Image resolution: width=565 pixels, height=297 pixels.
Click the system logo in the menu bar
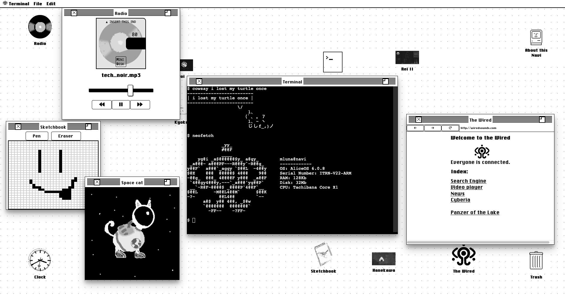click(x=5, y=4)
